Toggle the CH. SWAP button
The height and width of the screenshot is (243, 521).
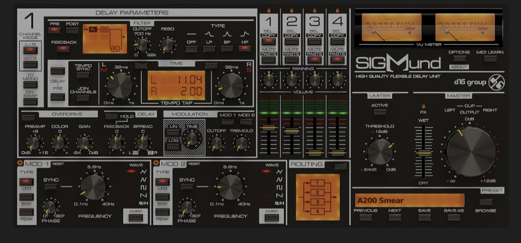[30, 102]
